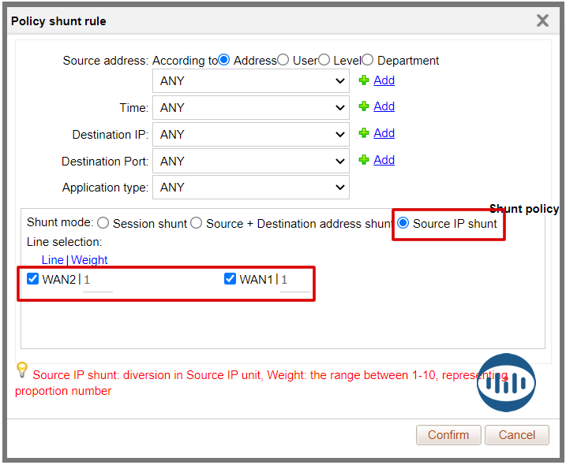This screenshot has height=465, width=566.
Task: Click the WAN2 weight input field
Action: tap(98, 280)
